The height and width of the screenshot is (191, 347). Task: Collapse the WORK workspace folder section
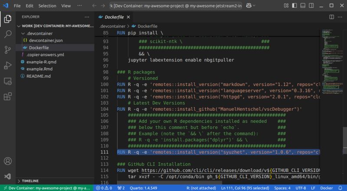(56, 26)
